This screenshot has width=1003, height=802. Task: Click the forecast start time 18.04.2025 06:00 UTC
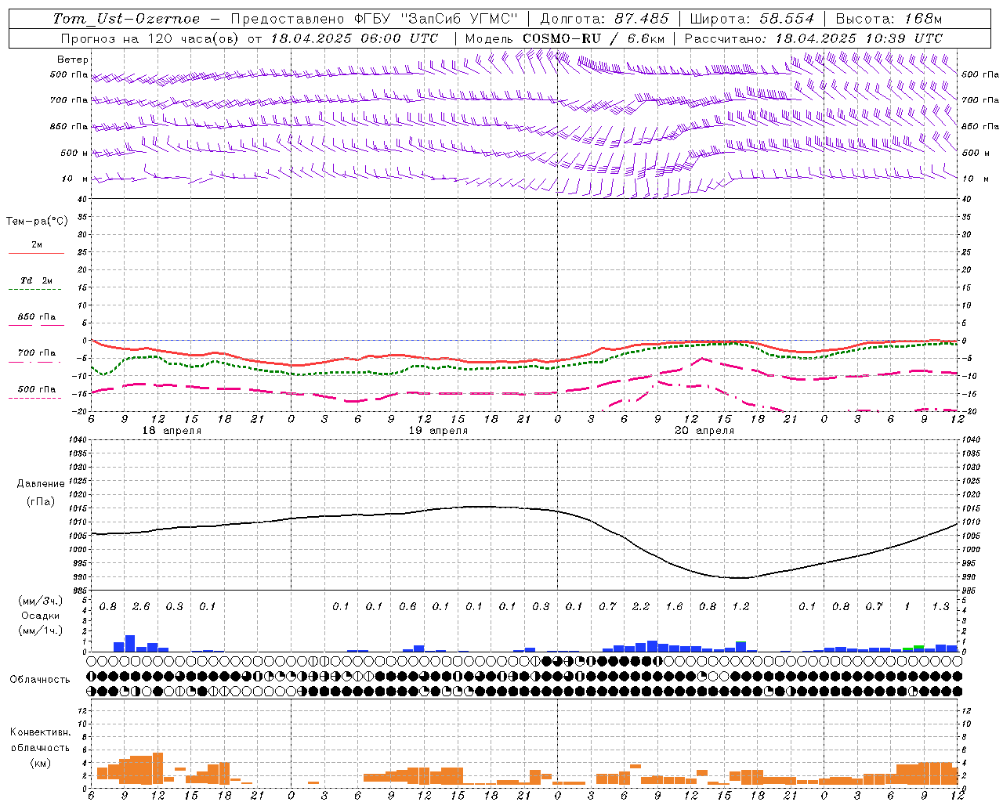click(354, 38)
